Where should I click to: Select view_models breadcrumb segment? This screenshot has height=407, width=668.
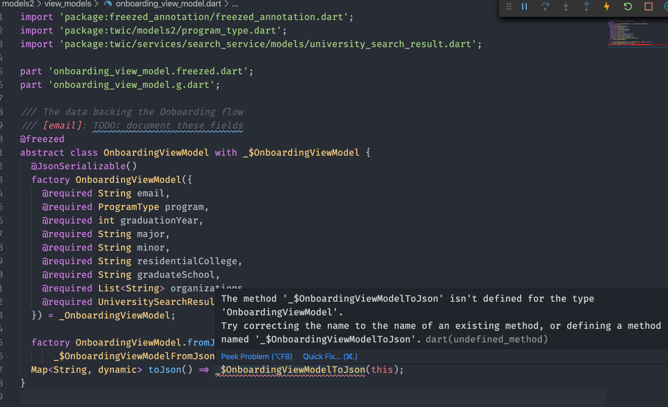pyautogui.click(x=68, y=4)
